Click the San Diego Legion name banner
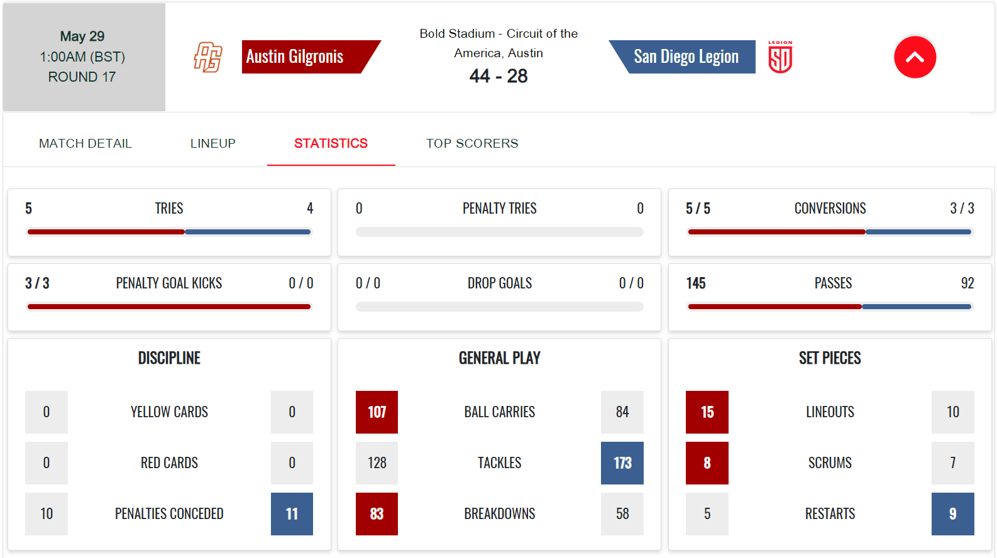Screen dimensions: 997x558 point(682,57)
